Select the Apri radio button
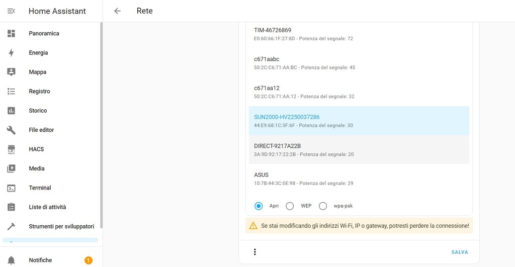The height and width of the screenshot is (267, 515). 259,206
